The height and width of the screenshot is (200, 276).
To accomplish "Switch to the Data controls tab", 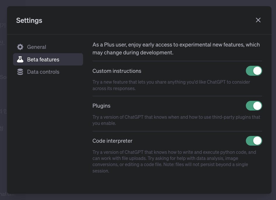I will point(43,72).
